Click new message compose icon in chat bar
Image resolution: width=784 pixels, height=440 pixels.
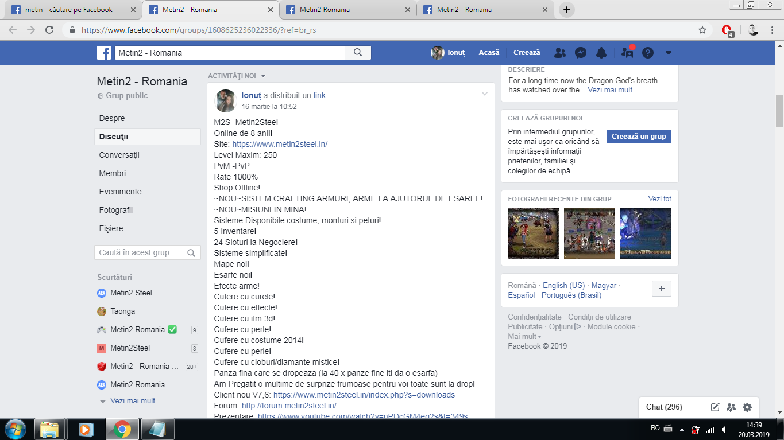click(x=715, y=407)
